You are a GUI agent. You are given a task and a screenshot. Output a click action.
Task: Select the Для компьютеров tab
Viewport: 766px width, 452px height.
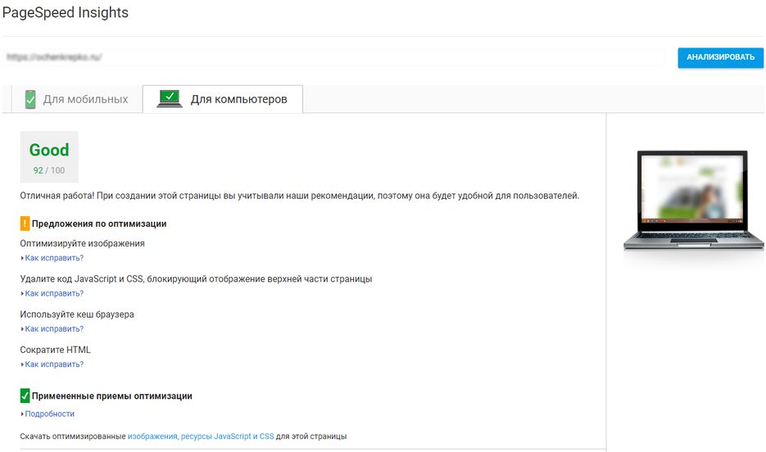[x=222, y=99]
